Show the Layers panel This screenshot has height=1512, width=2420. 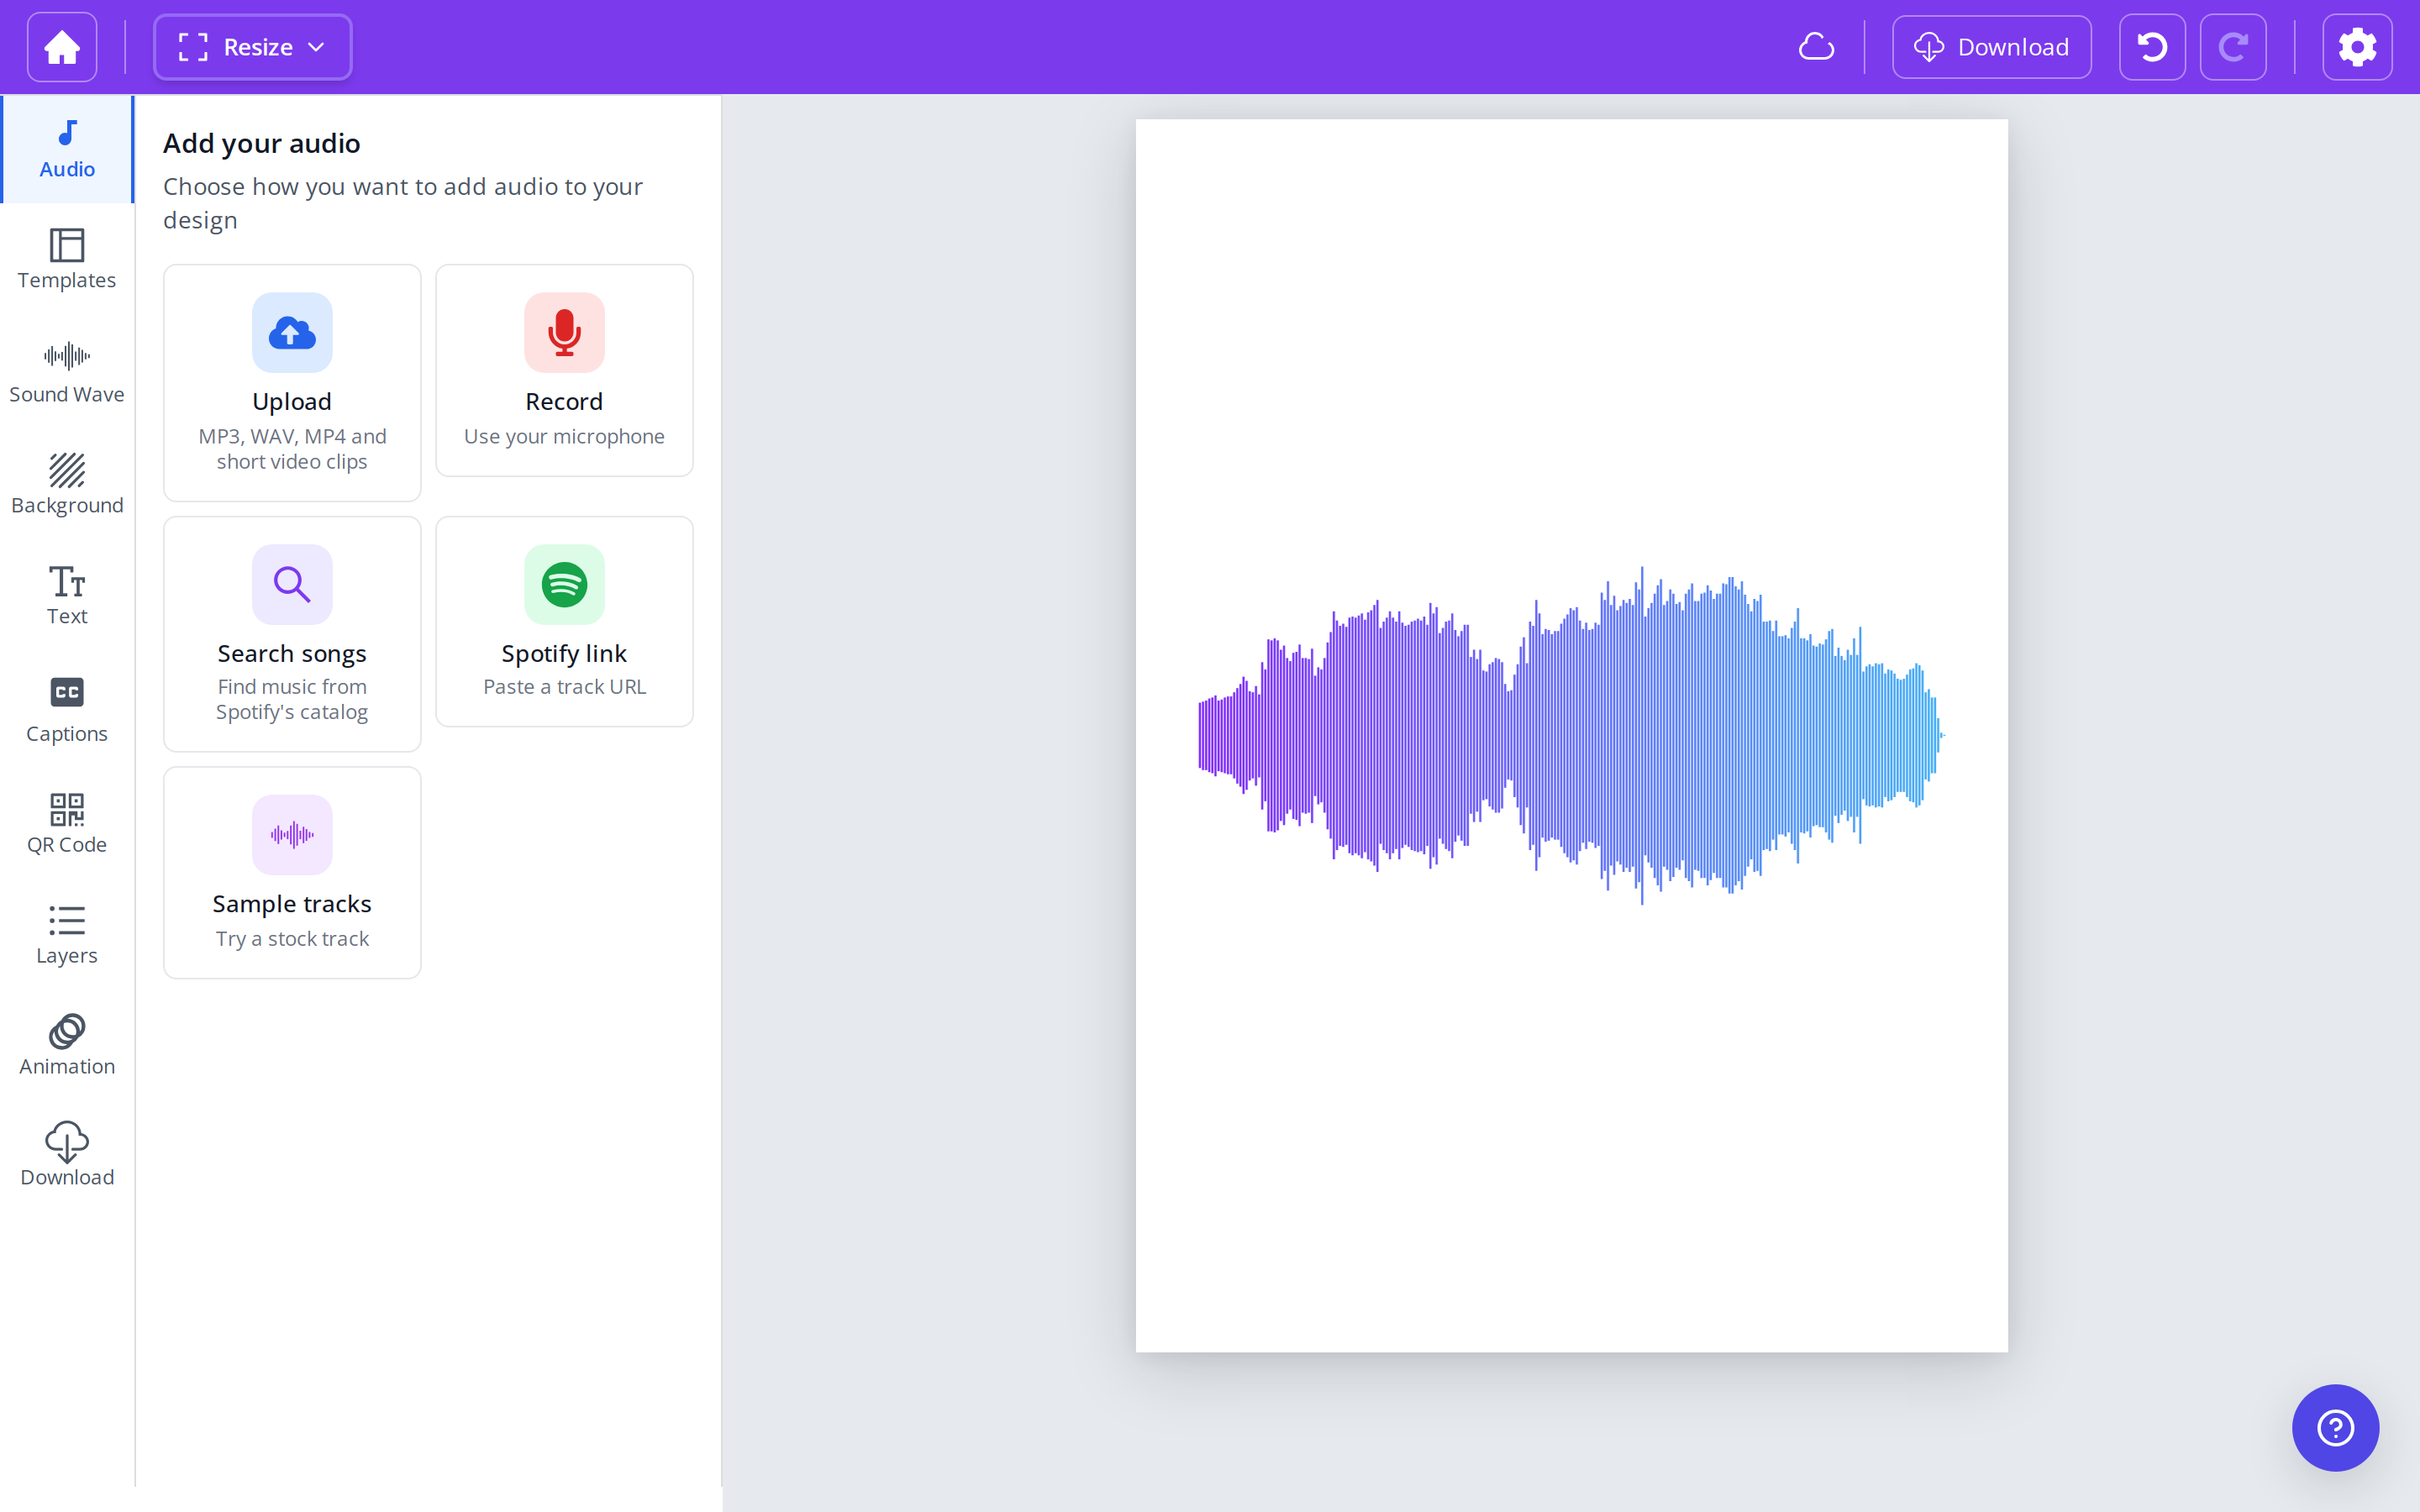click(67, 933)
